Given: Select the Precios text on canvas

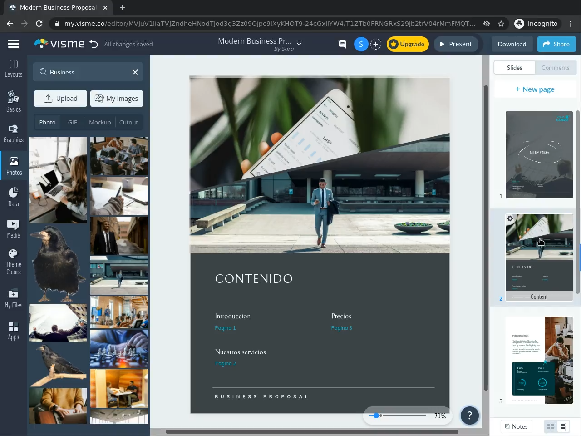Looking at the screenshot, I should (341, 316).
